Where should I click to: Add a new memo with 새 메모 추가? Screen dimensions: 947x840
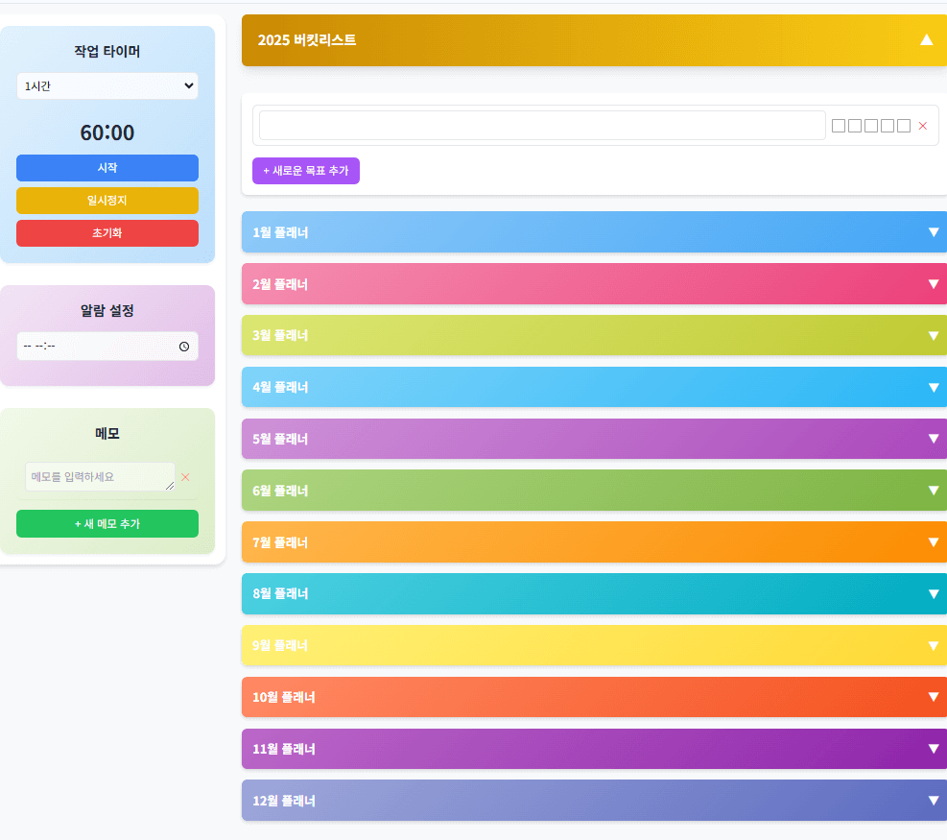pyautogui.click(x=107, y=524)
